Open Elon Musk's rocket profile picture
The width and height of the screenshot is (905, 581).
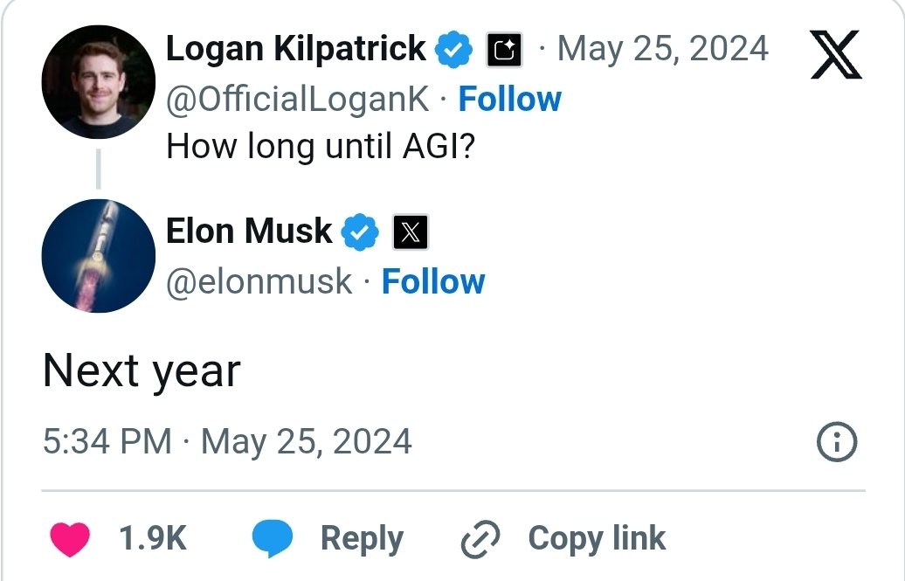[x=98, y=255]
